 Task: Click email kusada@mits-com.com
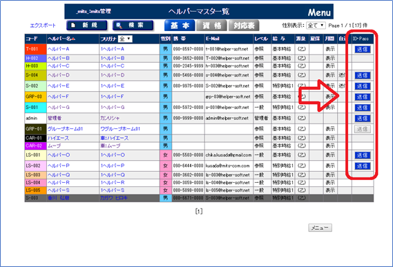pos(227,166)
